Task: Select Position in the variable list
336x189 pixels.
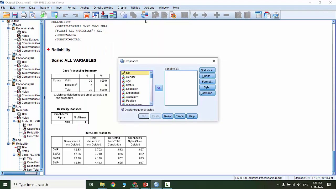Action: 131,101
